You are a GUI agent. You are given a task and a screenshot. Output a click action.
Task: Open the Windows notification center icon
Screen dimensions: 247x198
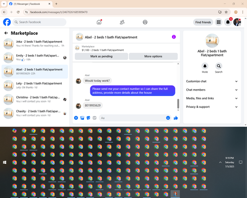[x=241, y=162]
